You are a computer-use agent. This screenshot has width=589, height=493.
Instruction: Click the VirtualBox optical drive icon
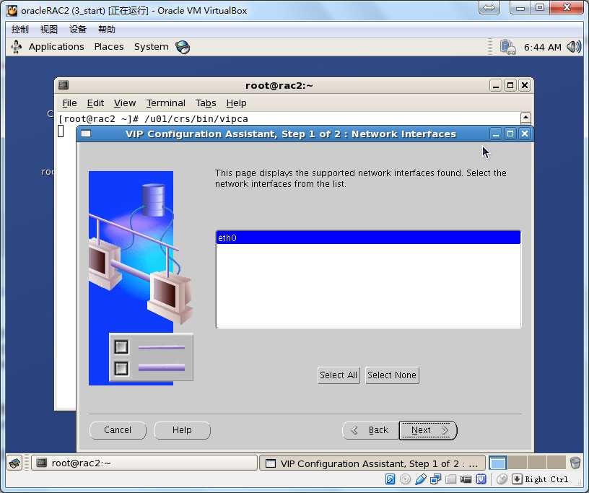(406, 479)
